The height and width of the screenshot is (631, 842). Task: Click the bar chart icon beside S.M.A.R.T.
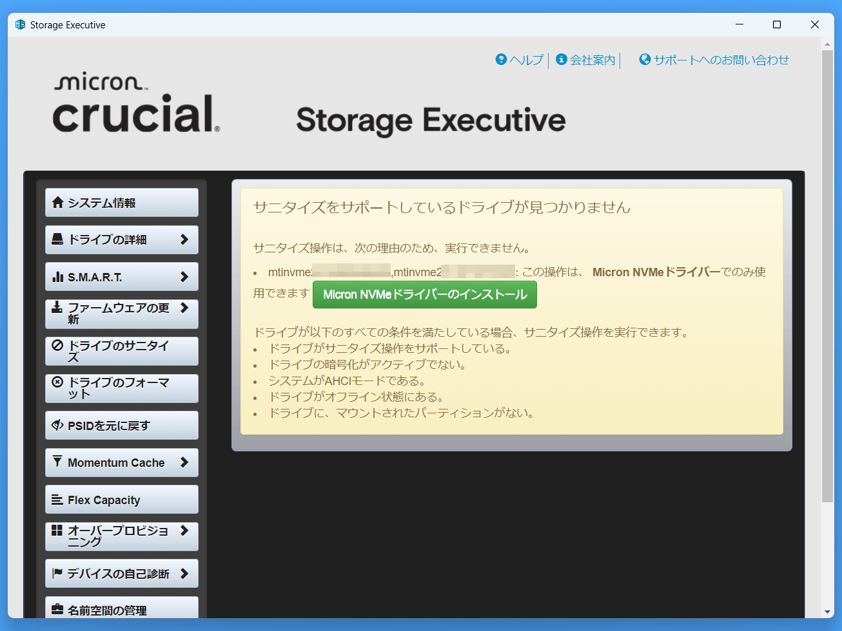[x=57, y=277]
